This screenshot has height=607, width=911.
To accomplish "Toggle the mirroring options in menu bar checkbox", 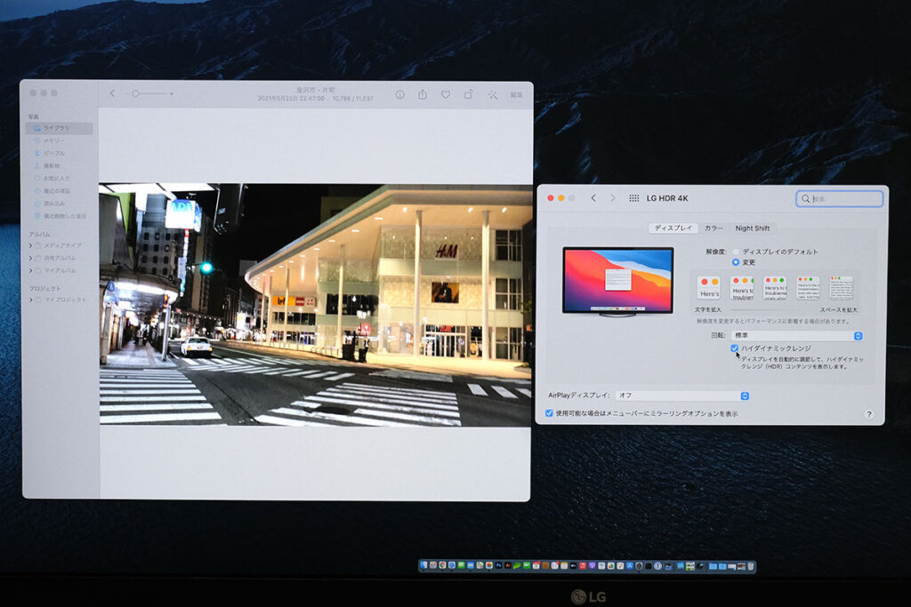I will (x=549, y=413).
